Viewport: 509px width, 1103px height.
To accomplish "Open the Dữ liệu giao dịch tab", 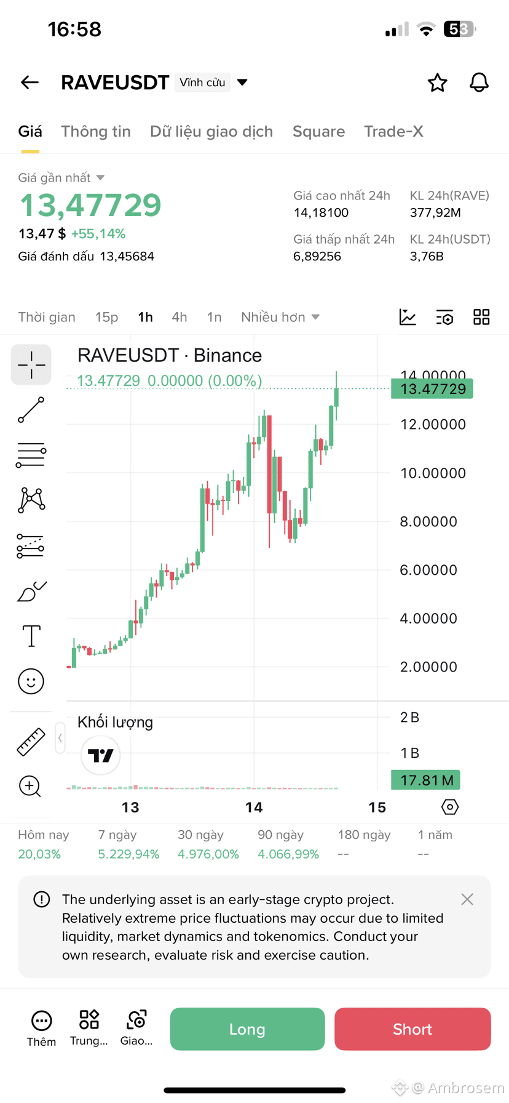I will (211, 131).
